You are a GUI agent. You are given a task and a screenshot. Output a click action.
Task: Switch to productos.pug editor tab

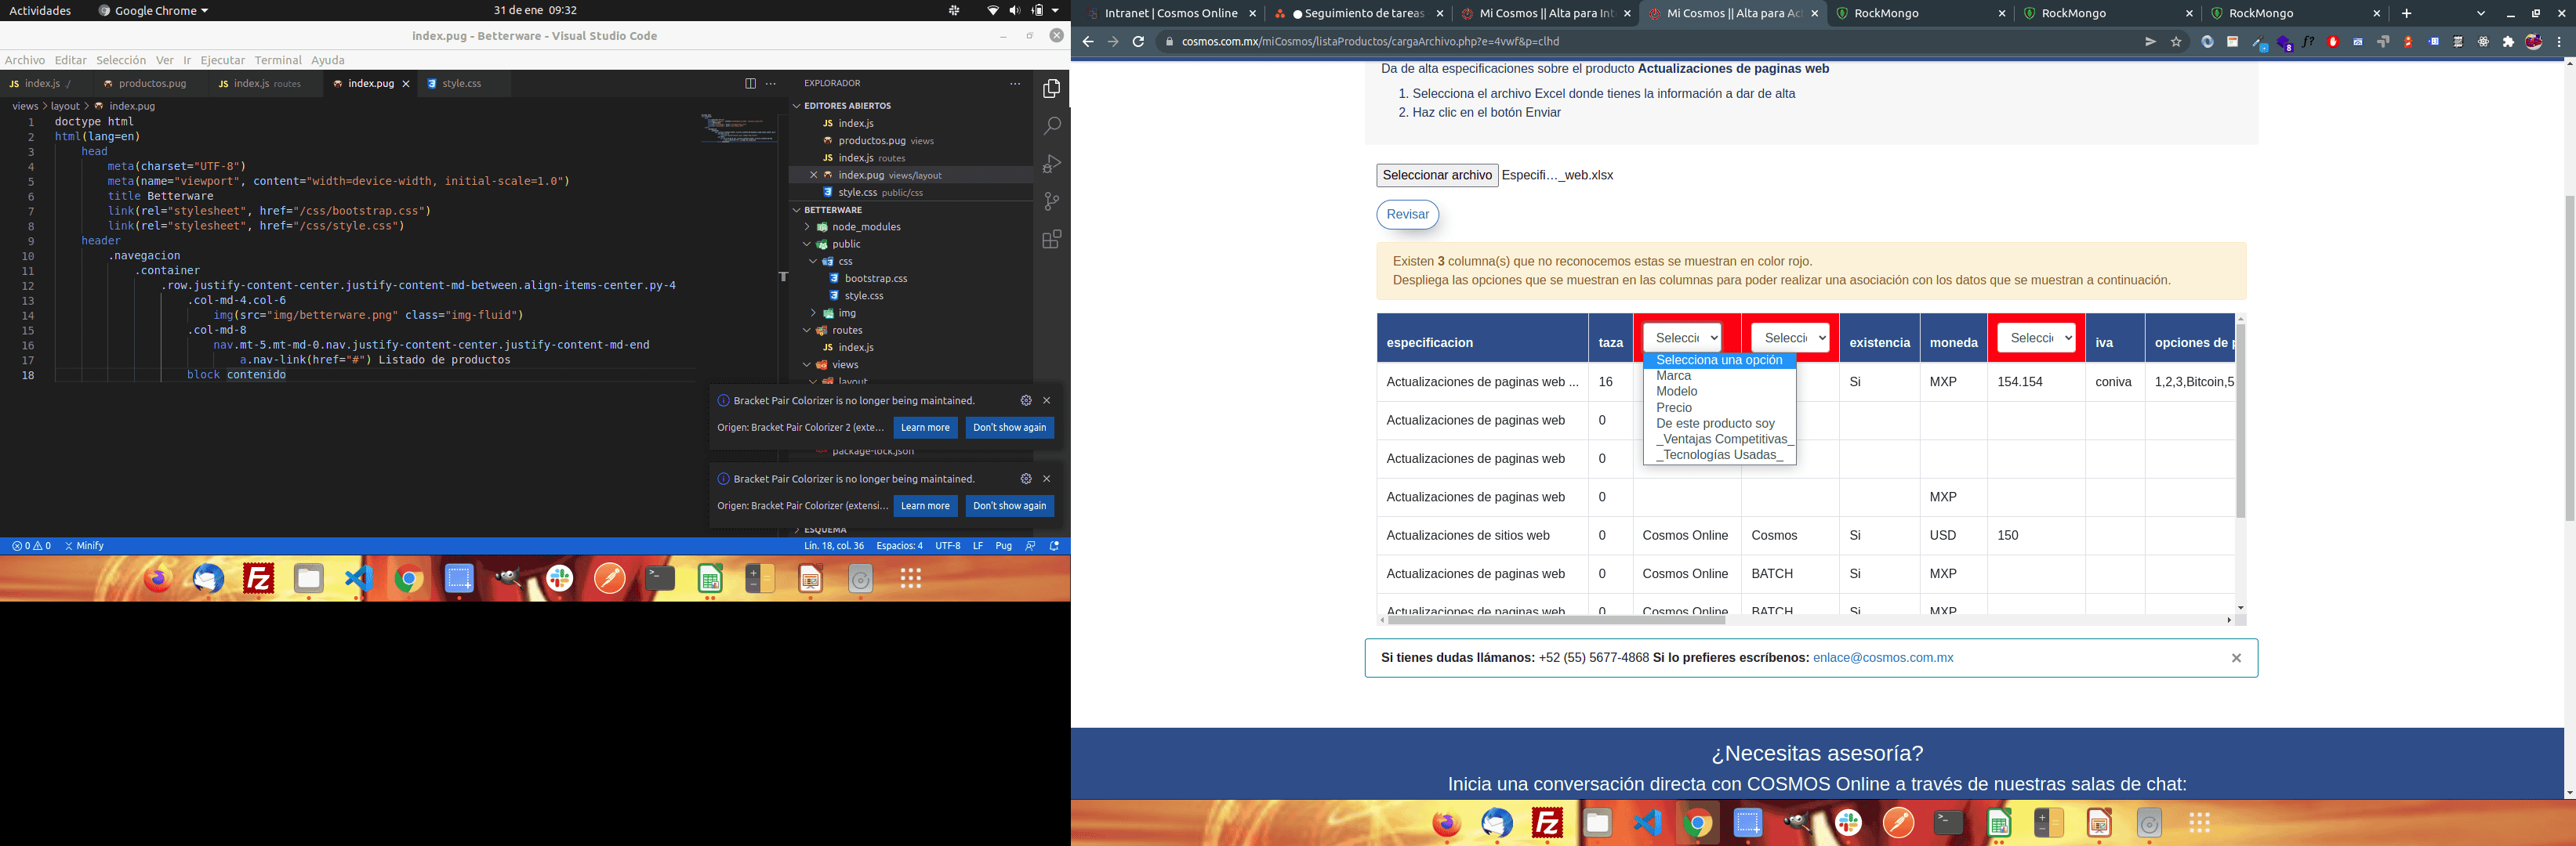(152, 84)
